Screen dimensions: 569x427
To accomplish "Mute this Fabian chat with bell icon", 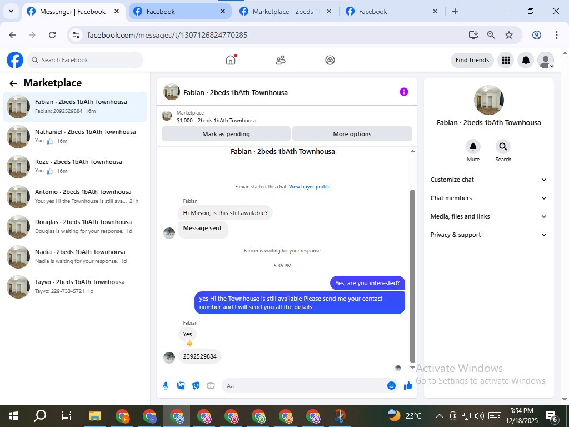I will 473,146.
